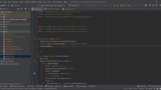Open the Terminal tool window

pyautogui.click(x=49, y=86)
